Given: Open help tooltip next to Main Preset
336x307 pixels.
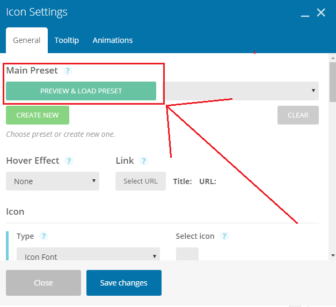Looking at the screenshot, I should [68, 71].
